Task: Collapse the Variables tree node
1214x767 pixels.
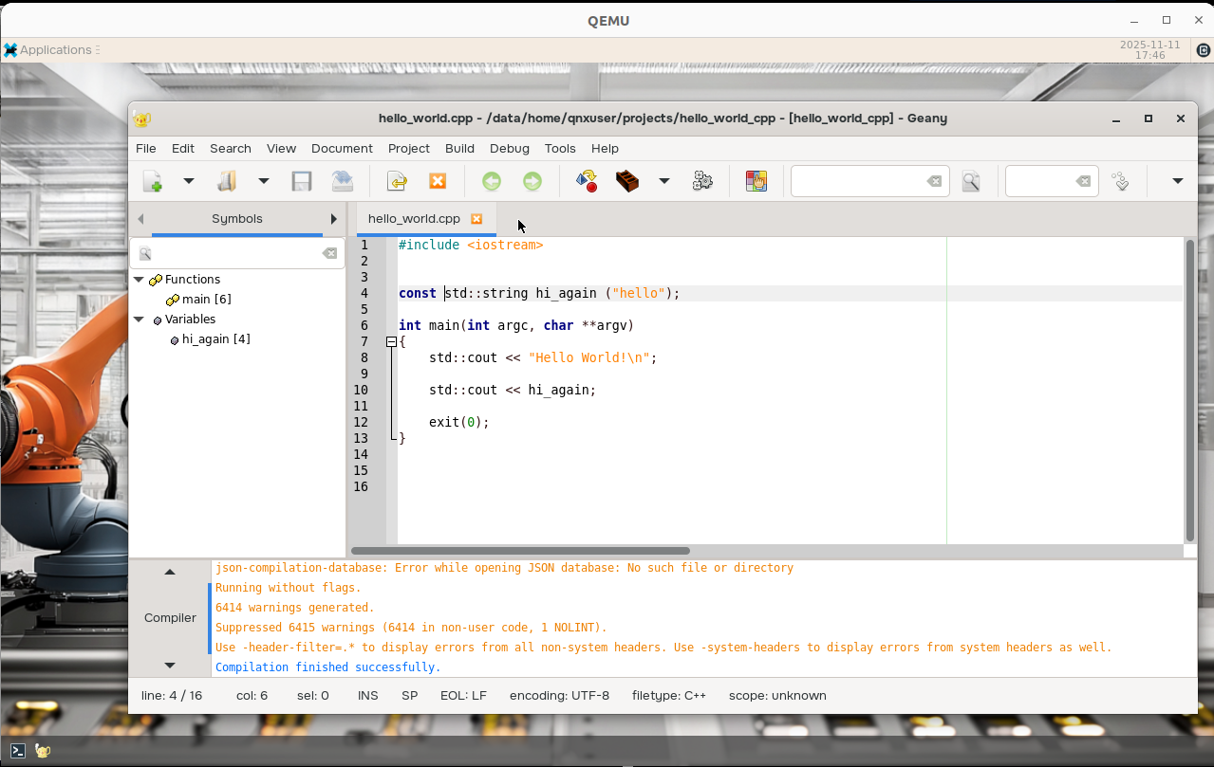Action: pos(139,320)
